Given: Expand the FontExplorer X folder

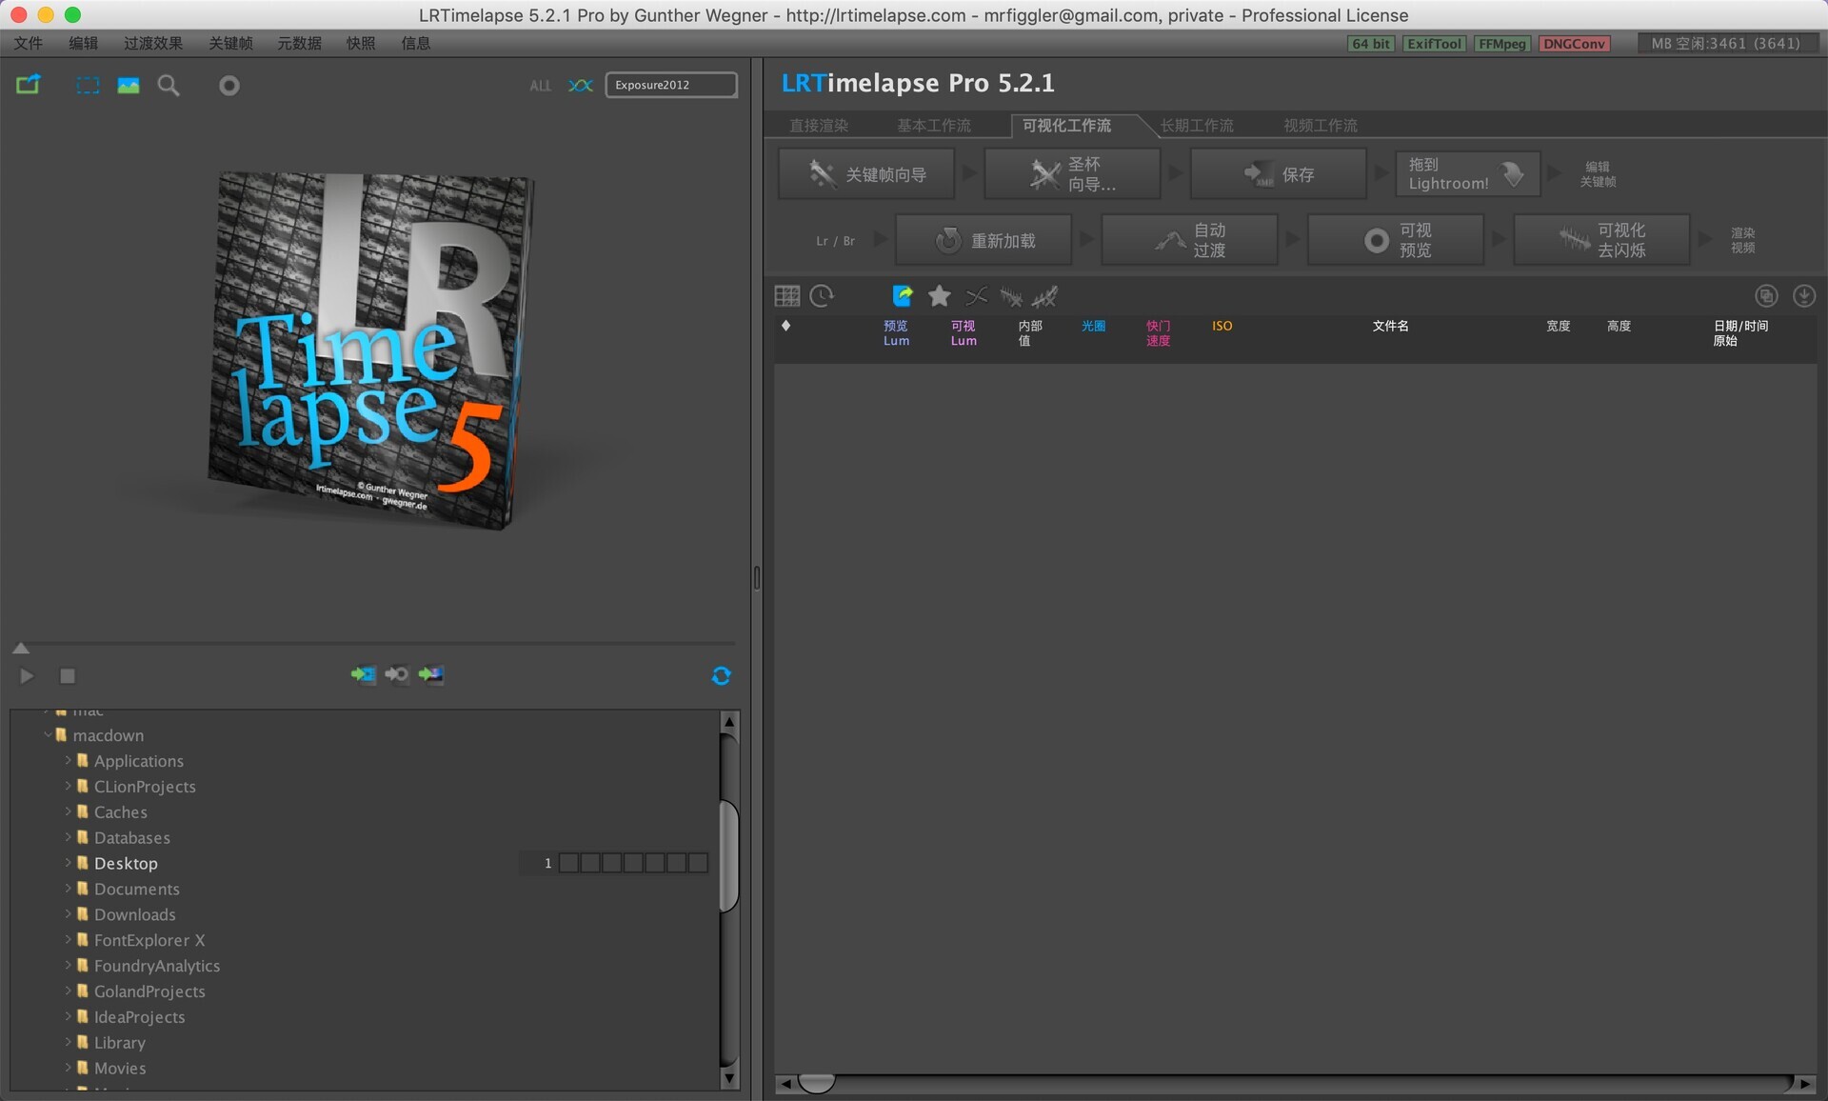Looking at the screenshot, I should click(x=69, y=940).
